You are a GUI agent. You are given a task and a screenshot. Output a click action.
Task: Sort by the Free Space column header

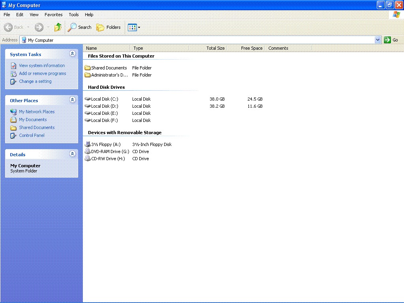click(x=251, y=48)
